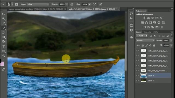Switch to green_mountains_scotland document tab

point(37,9)
